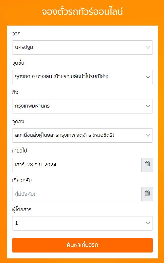164x263 pixels.
Task: Click the ค้นหาเที่ยวรถ search button
Action: point(82,245)
